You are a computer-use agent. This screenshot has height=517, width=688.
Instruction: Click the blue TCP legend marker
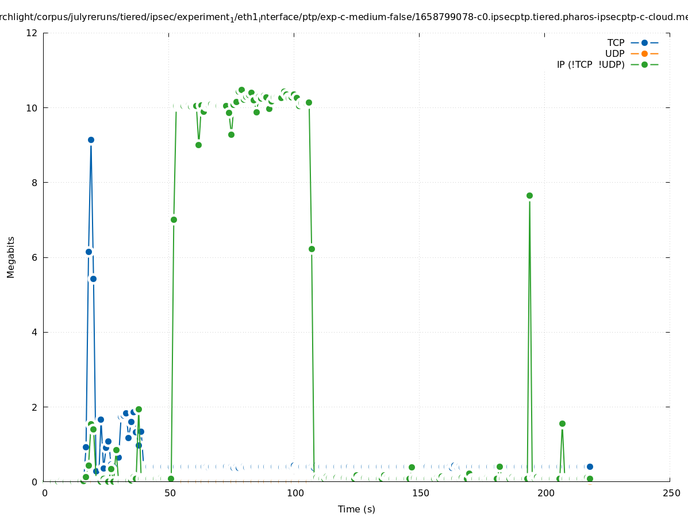pos(644,43)
